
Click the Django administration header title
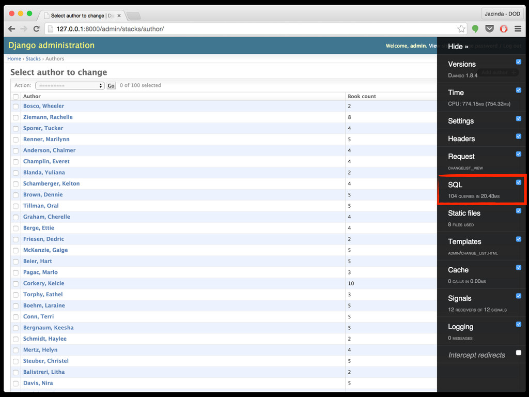[51, 45]
